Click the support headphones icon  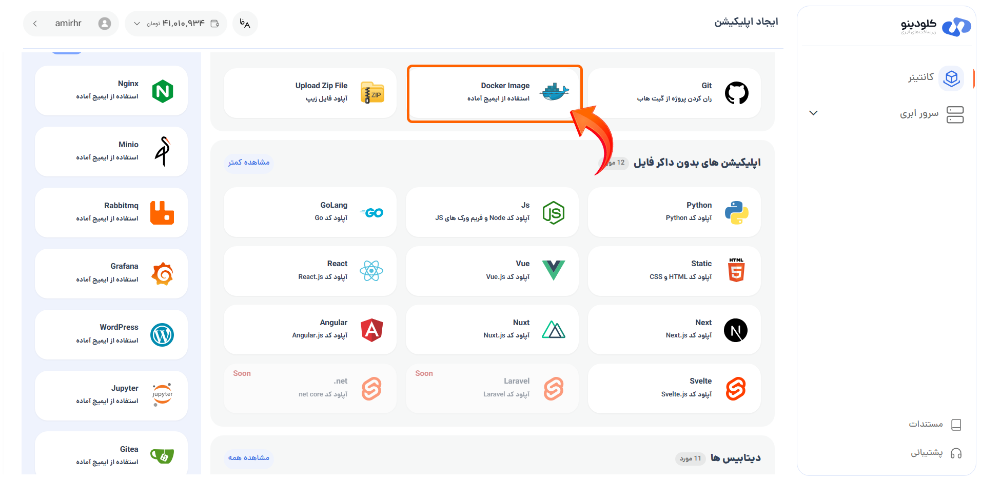[x=956, y=453]
